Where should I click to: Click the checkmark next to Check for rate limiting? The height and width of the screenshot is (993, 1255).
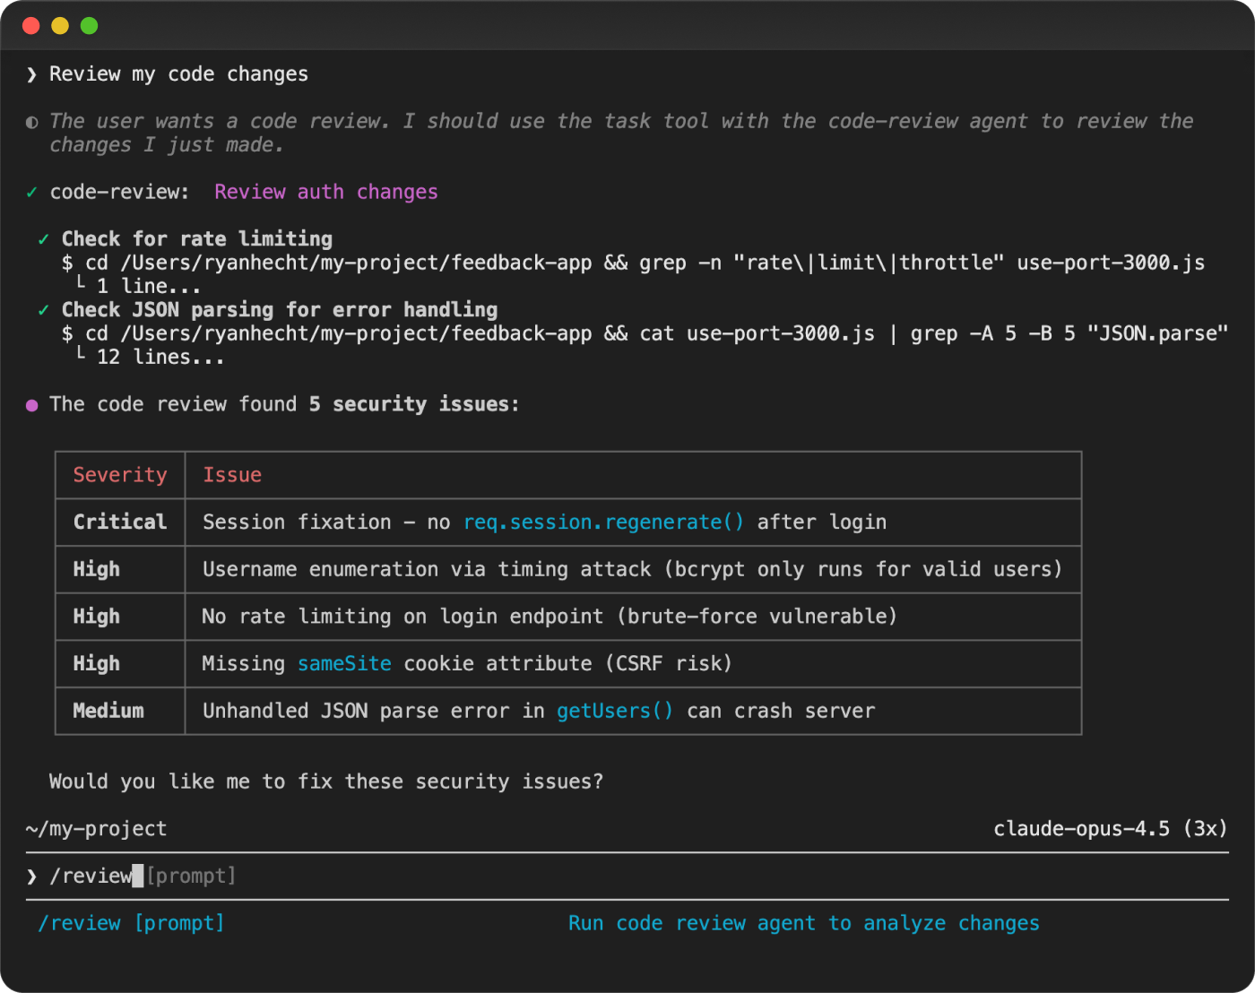[43, 239]
